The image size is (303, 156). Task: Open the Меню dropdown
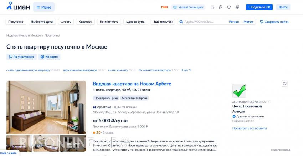click(x=44, y=7)
